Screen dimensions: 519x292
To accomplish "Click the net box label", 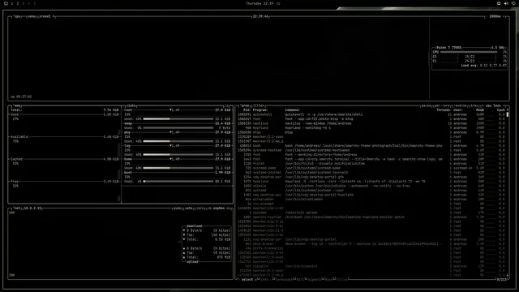I will 17,208.
